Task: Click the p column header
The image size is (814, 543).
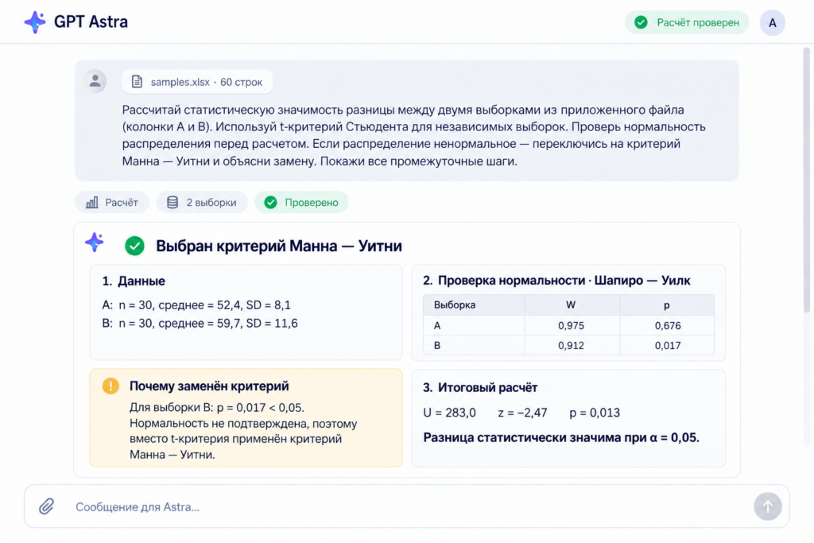Action: 667,305
